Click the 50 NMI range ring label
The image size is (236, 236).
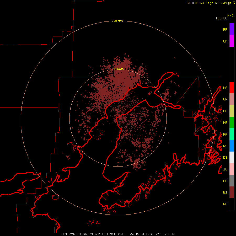[x=118, y=69]
